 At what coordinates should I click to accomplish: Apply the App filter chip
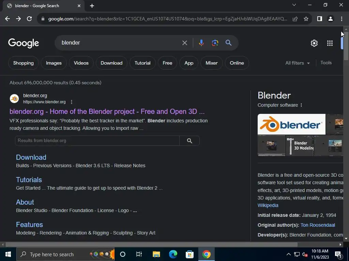coord(189,63)
